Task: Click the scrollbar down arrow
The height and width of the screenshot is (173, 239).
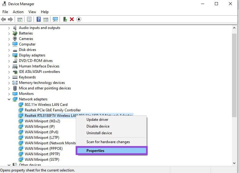Action: [234, 163]
